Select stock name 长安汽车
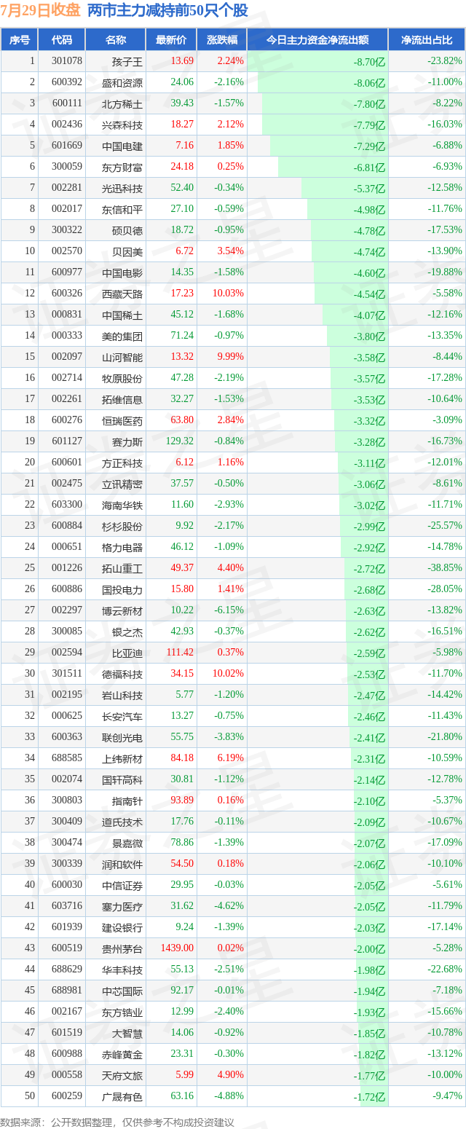Image resolution: width=466 pixels, height=1129 pixels. point(122,716)
